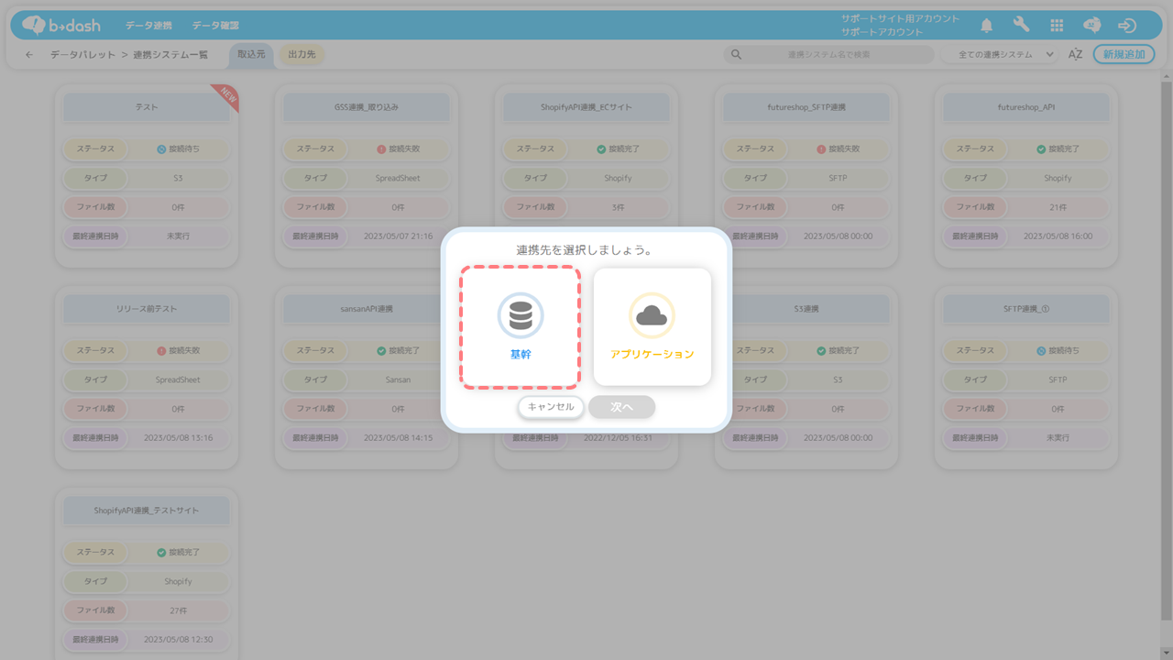This screenshot has width=1173, height=660.
Task: Open the apps grid icon
Action: pos(1057,26)
